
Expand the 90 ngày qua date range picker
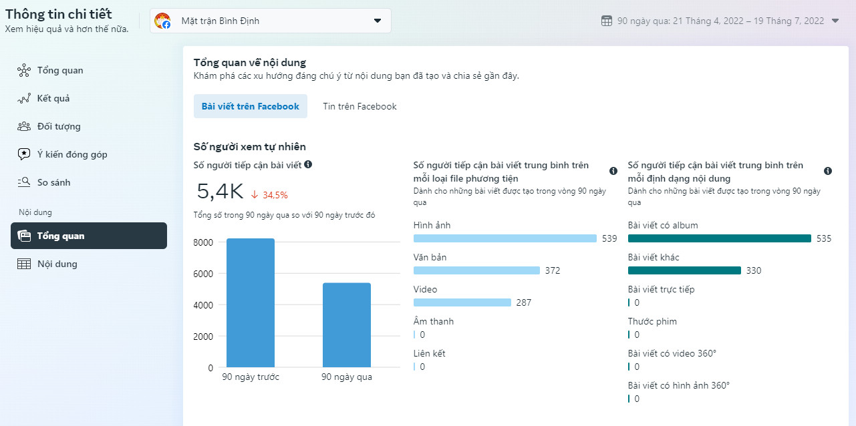[720, 21]
